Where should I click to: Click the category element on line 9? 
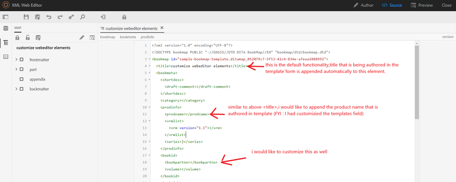coord(183,100)
